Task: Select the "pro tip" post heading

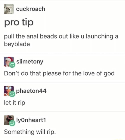Action: coord(19,23)
